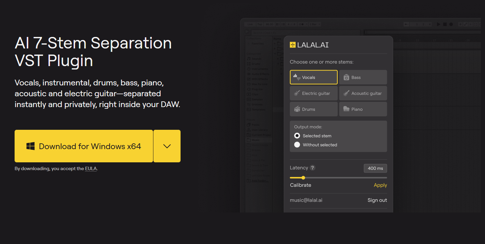The image size is (485, 244).
Task: Click the 400 ms latency value field
Action: click(x=375, y=168)
